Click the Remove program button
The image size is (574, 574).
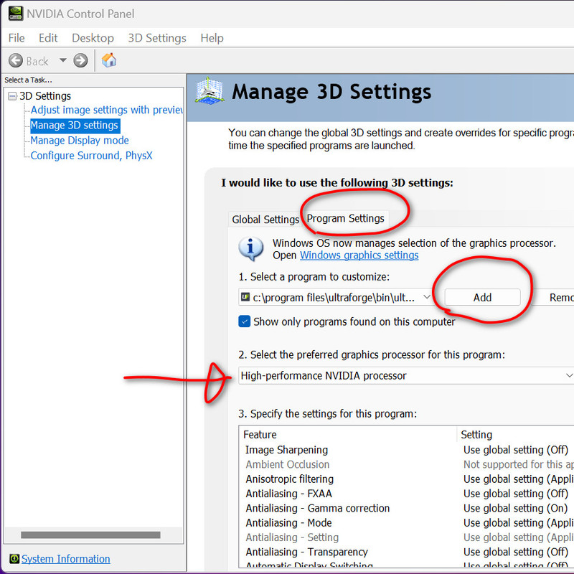tap(555, 297)
